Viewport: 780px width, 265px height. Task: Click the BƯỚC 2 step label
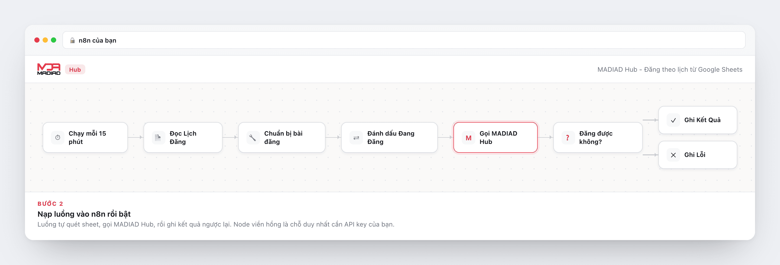[x=50, y=204]
